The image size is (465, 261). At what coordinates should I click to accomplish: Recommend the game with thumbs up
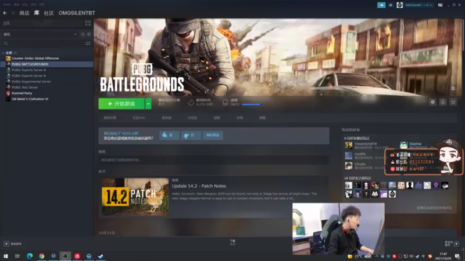point(169,135)
